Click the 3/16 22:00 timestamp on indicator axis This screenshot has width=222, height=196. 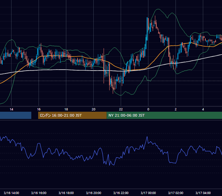[x=121, y=193]
